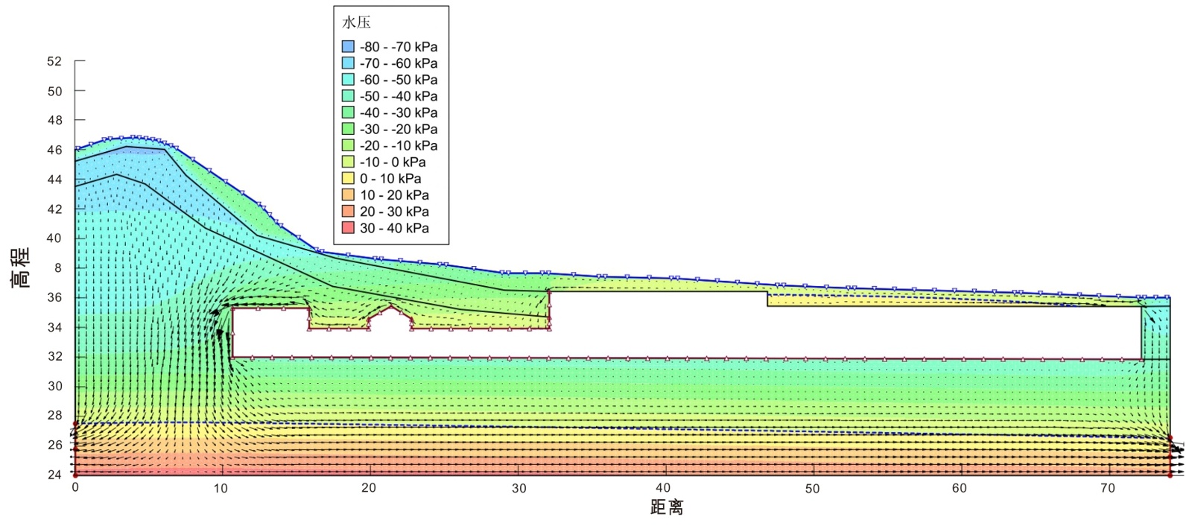Viewport: 1192px width, 526px height.
Task: Click the -20 to -10 kPa legend swatch
Action: [x=348, y=145]
